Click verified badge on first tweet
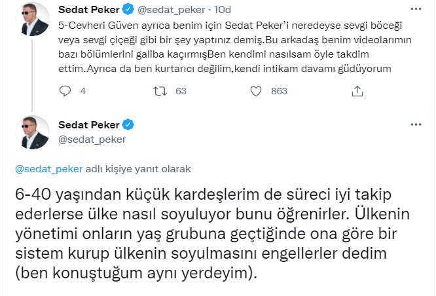 pos(128,9)
